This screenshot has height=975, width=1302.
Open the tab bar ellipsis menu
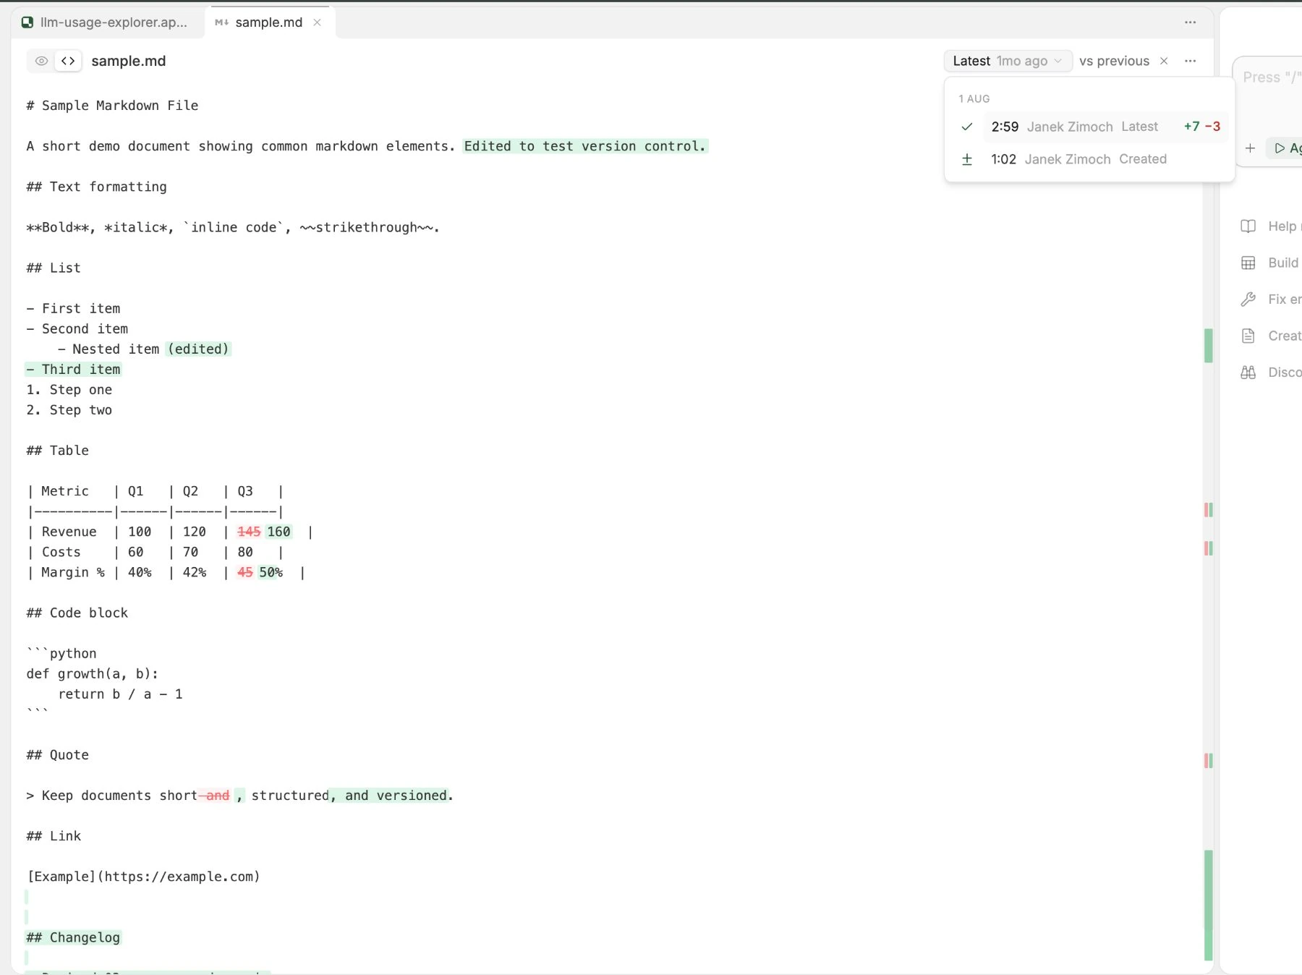(1190, 22)
